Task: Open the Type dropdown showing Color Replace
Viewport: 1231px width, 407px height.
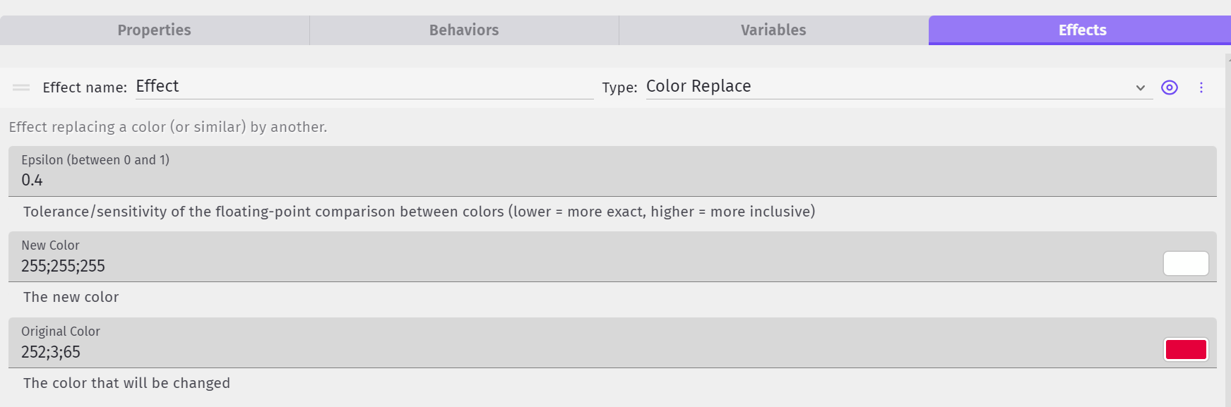Action: tap(890, 87)
